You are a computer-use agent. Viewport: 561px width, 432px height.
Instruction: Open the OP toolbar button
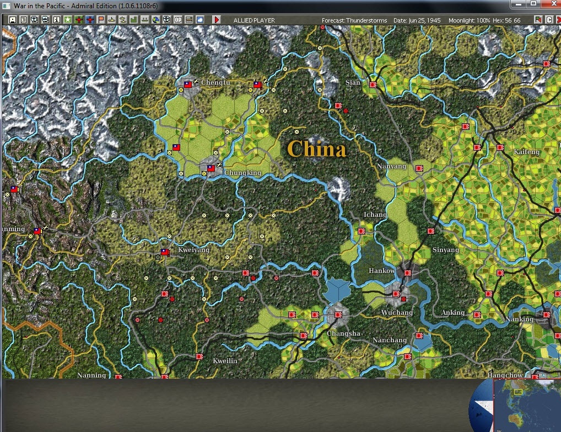178,20
